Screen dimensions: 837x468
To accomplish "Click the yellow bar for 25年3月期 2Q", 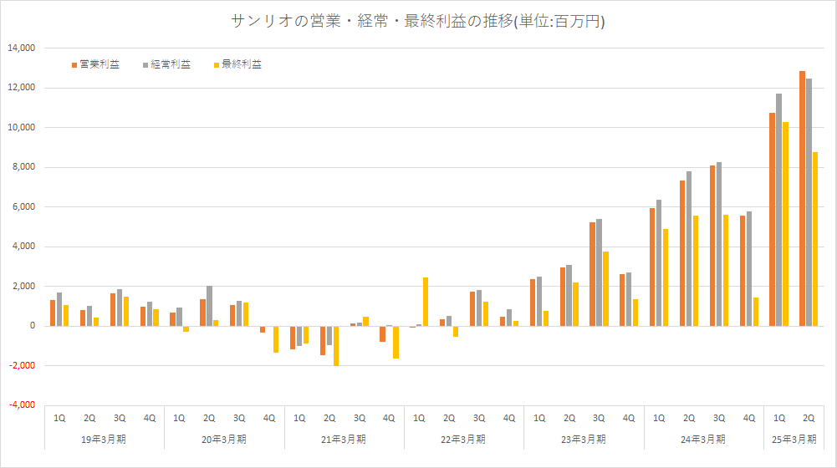I will 815,239.
